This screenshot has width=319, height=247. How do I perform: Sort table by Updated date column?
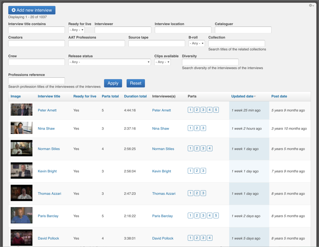[242, 96]
